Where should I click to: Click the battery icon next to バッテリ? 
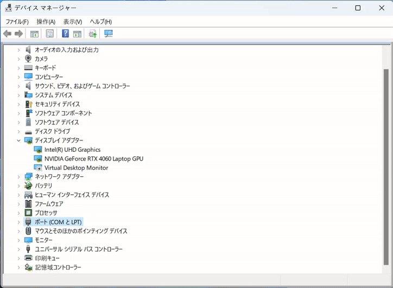pos(28,185)
